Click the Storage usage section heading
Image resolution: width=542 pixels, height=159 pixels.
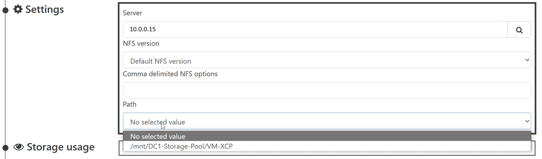point(61,147)
